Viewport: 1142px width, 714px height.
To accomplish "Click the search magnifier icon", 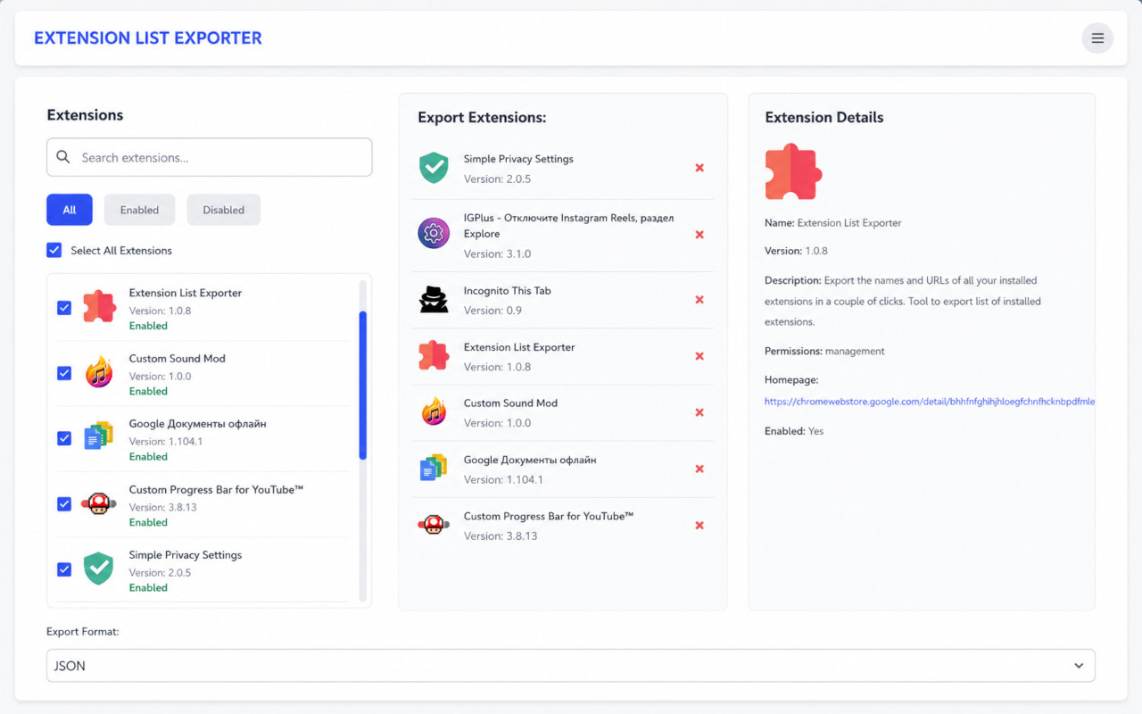I will pos(62,157).
